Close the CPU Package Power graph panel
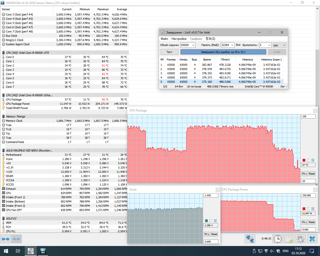The image size is (320, 256). pyautogui.click(x=315, y=189)
